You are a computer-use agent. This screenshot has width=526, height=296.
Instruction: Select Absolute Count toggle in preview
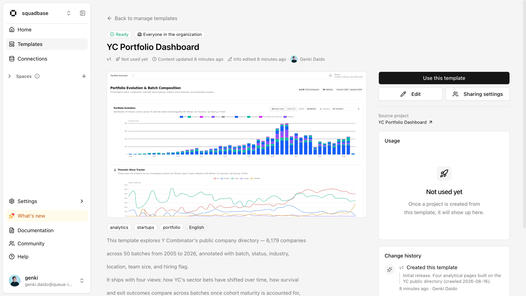click(278, 109)
